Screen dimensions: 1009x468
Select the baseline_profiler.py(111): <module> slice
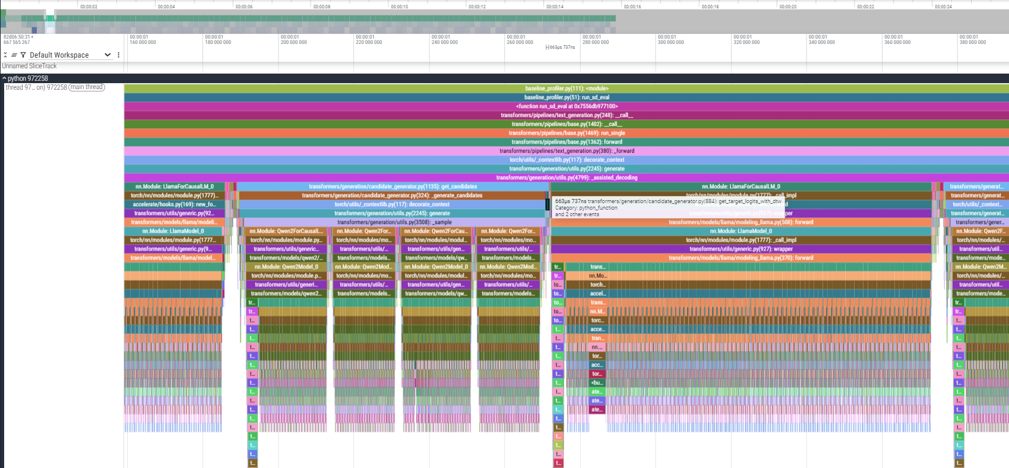click(x=567, y=88)
